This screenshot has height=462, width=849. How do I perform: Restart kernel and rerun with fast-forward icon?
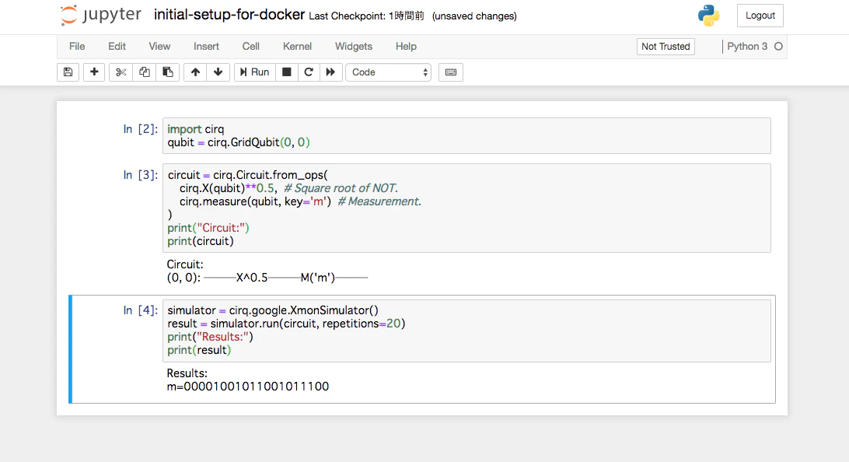point(330,72)
